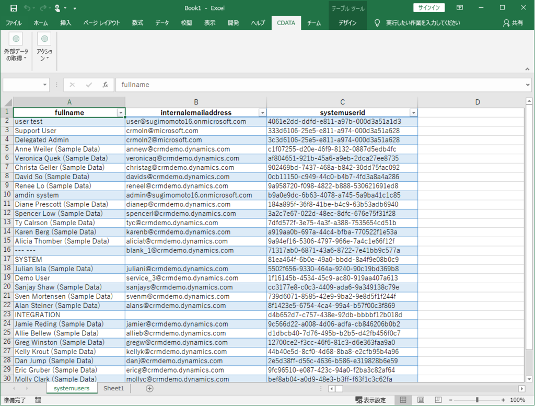
Task: Switch to the チーム tab
Action: (314, 23)
